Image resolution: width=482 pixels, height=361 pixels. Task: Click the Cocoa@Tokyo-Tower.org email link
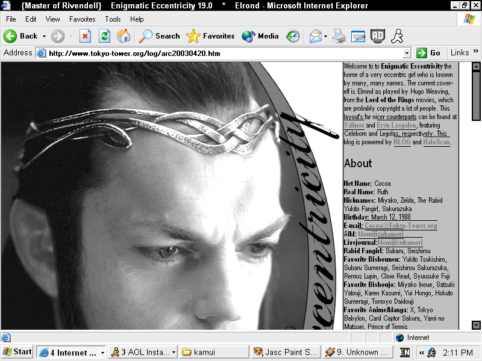pyautogui.click(x=401, y=226)
